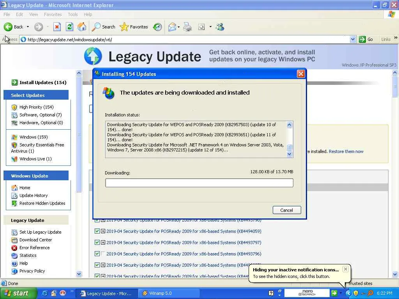Click Home in Windows Update section

point(25,188)
